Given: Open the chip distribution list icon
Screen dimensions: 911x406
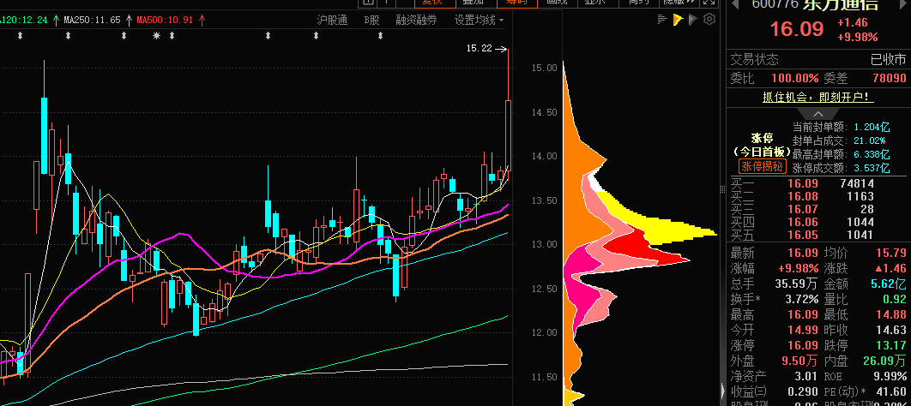Looking at the screenshot, I should point(662,20).
